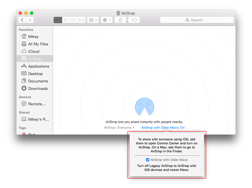Select AirDrop in the sidebar
Image resolution: width=252 pixels, height=188 pixels.
pyautogui.click(x=35, y=59)
